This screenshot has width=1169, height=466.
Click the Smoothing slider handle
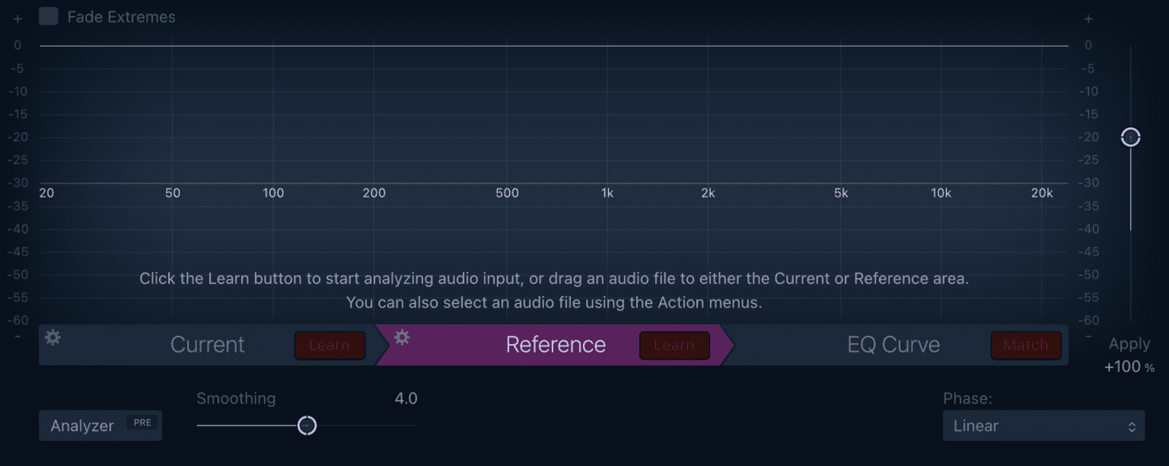[307, 426]
